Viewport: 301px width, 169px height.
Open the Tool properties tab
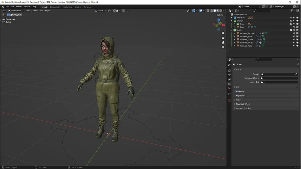point(229,65)
